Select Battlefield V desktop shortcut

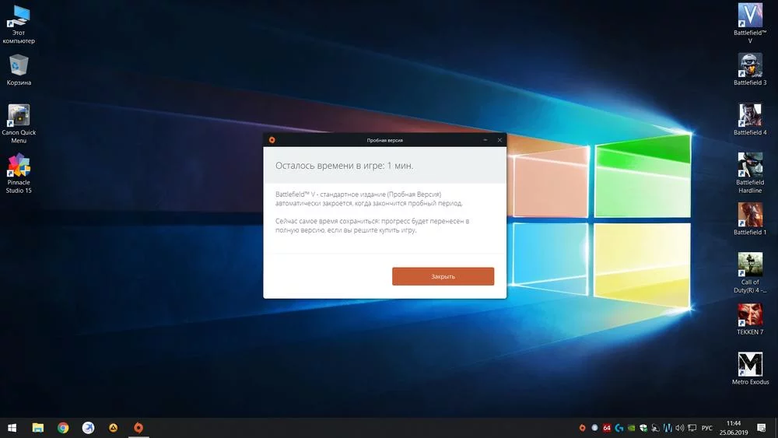pyautogui.click(x=750, y=23)
